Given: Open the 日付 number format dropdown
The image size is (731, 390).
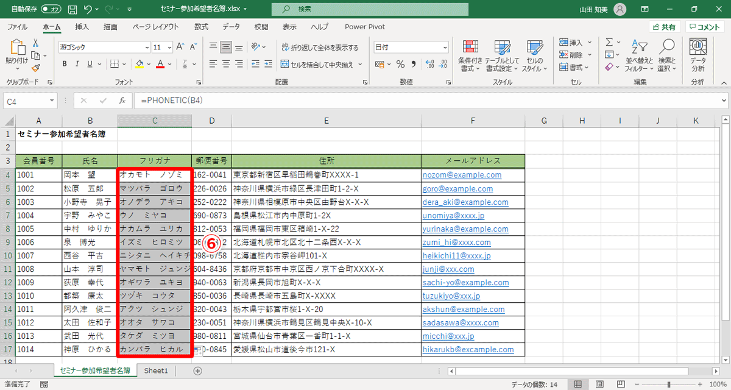Looking at the screenshot, I should 445,47.
